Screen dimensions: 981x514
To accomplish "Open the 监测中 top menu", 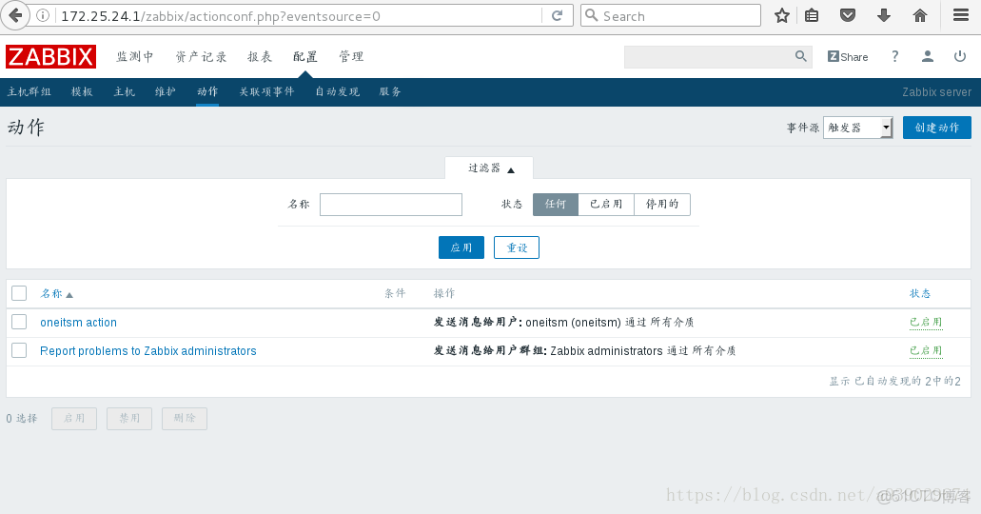I will [x=134, y=56].
